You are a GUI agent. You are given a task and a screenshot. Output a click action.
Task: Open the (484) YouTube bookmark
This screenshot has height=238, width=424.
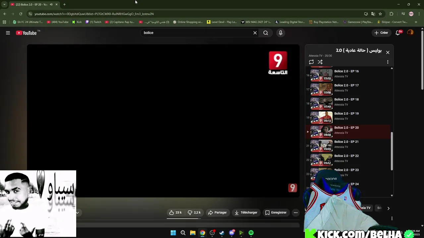(58, 22)
